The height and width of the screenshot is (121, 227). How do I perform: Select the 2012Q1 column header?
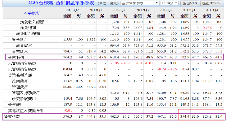189,10
